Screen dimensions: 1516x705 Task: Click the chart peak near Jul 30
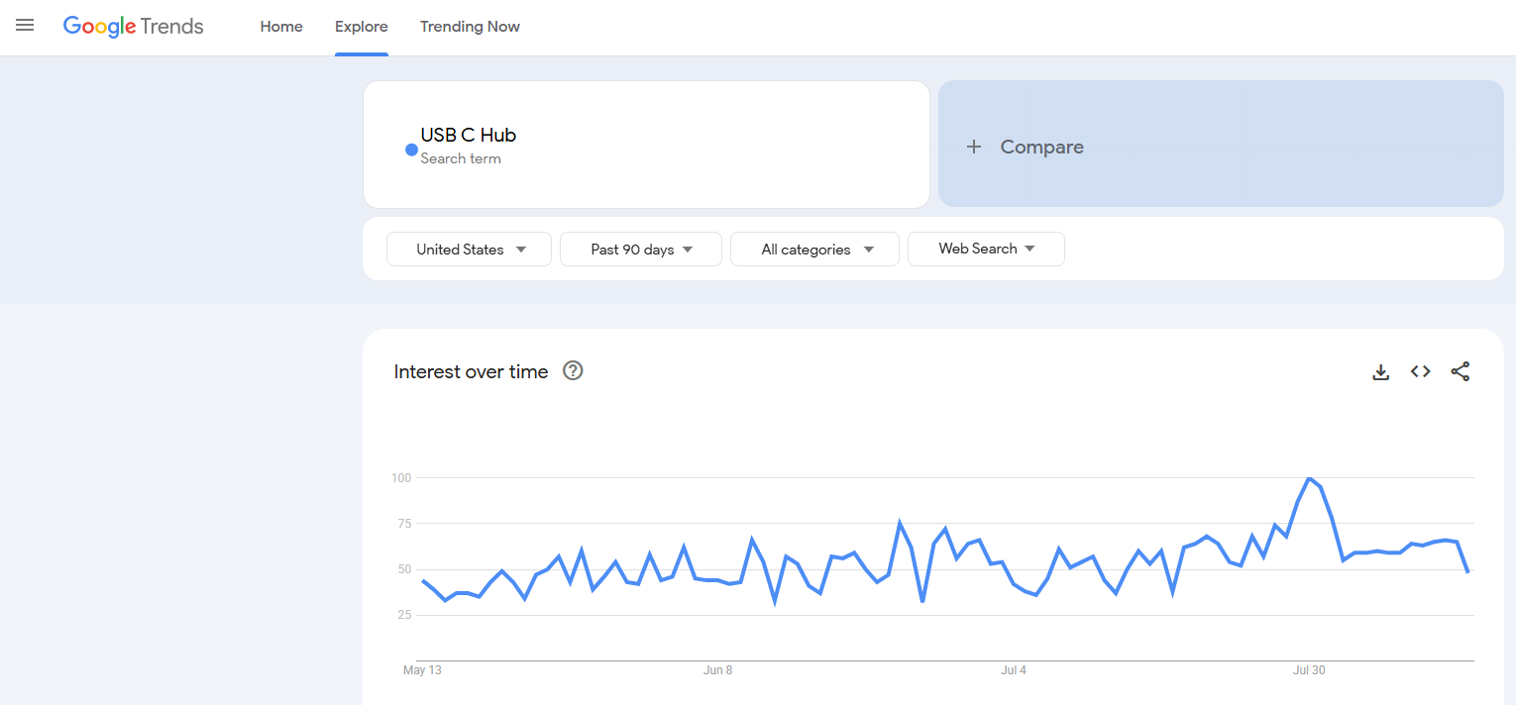[x=1309, y=478]
